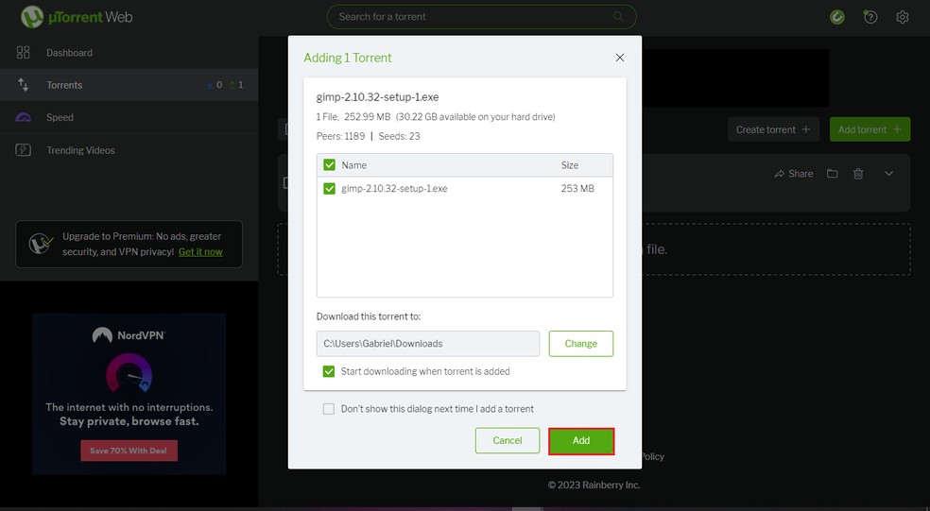Click the Create torrent button
This screenshot has height=511, width=930.
click(773, 129)
